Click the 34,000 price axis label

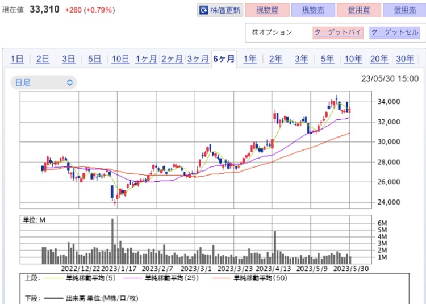click(389, 102)
